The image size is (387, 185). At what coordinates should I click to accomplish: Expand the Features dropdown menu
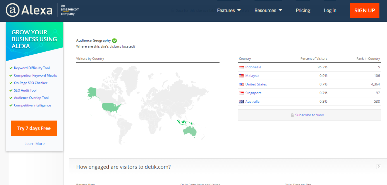point(229,11)
